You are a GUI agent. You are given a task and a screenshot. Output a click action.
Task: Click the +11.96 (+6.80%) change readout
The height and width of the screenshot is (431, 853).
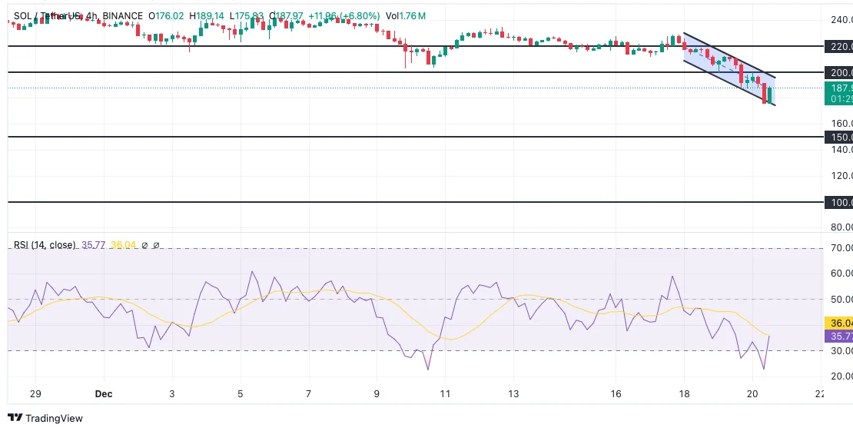coord(344,16)
